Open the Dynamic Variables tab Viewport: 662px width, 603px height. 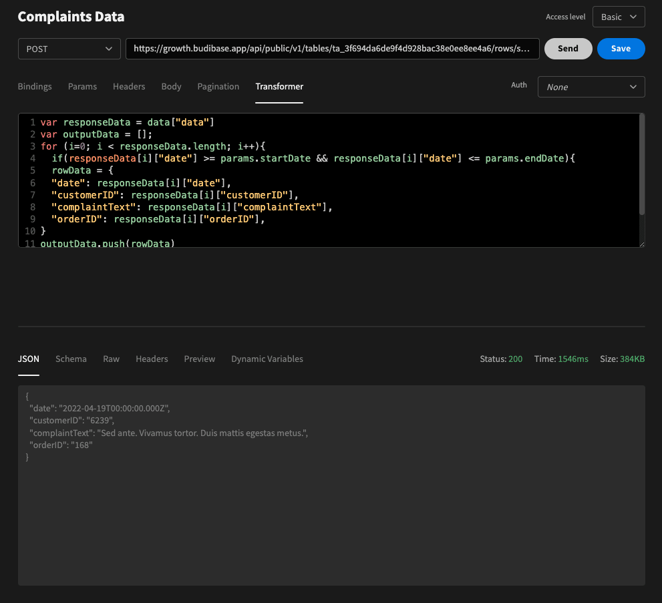[267, 359]
